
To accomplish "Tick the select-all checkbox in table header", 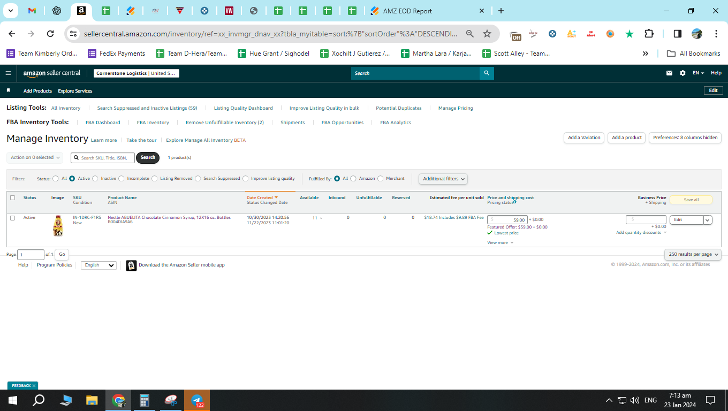I will tap(13, 198).
